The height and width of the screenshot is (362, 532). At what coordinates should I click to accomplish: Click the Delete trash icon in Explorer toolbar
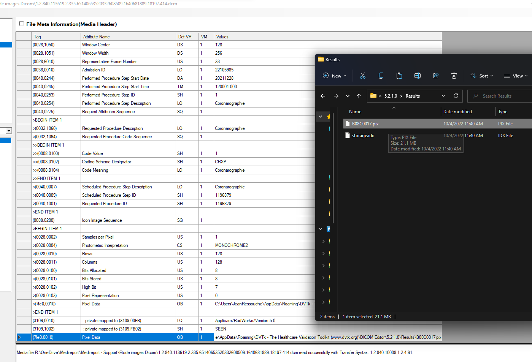[x=454, y=76]
